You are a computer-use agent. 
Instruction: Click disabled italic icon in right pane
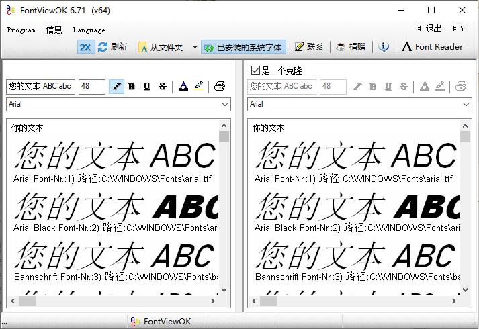point(357,87)
